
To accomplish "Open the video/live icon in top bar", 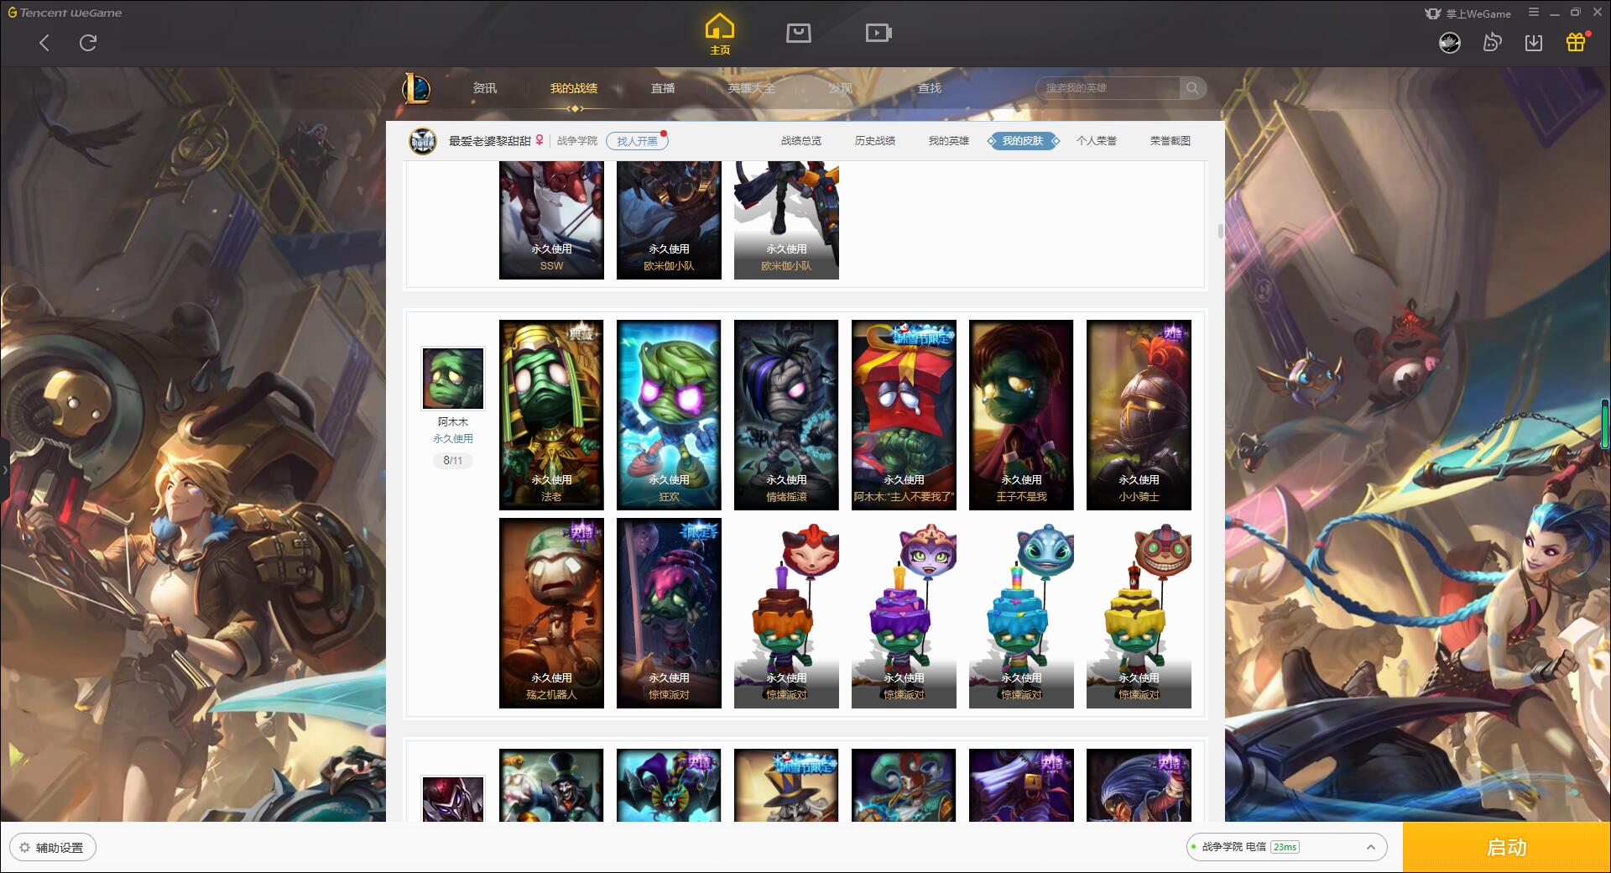I will coord(878,34).
